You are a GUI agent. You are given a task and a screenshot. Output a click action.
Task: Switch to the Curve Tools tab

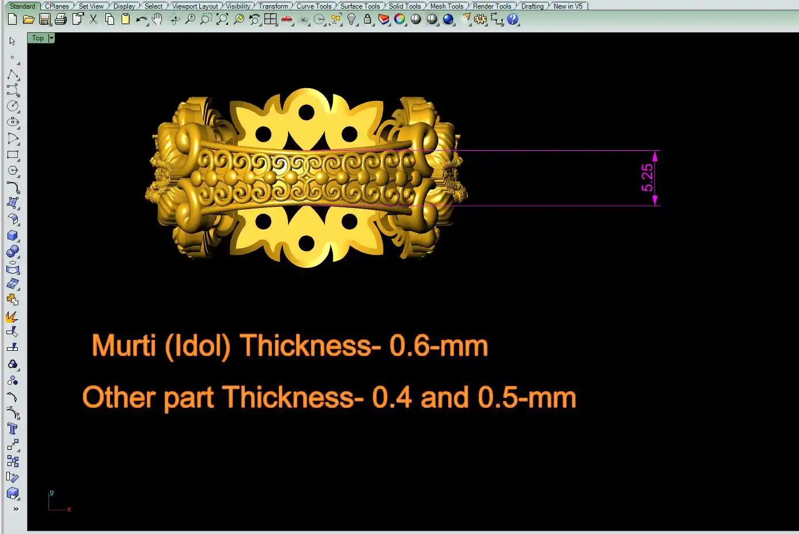[x=313, y=6]
